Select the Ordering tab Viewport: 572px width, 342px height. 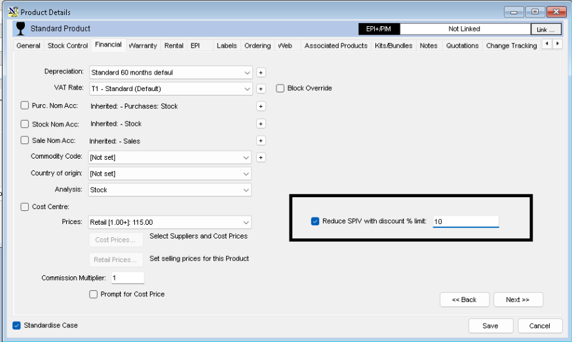pyautogui.click(x=257, y=46)
